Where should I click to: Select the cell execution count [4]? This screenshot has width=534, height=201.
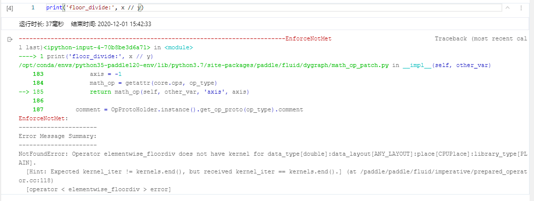coord(10,8)
